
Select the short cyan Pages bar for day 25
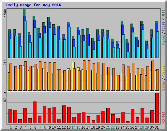pyautogui.click(x=128, y=55)
